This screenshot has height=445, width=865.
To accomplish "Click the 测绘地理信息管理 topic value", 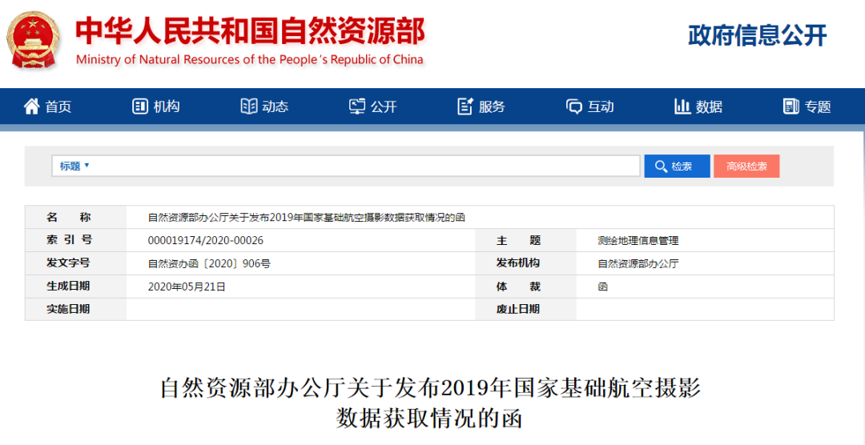I will point(638,240).
